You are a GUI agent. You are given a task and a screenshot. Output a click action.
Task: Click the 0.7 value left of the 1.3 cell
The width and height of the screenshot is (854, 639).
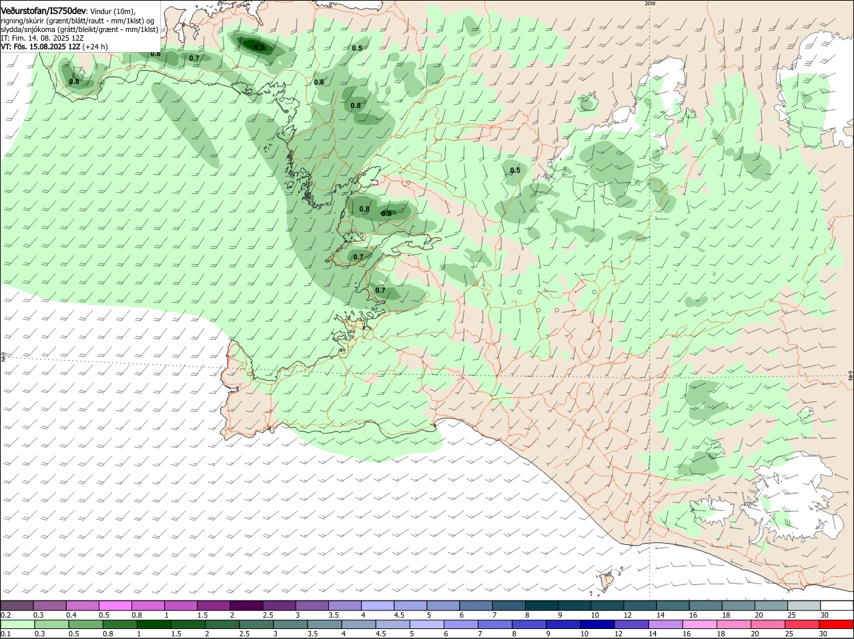point(194,58)
